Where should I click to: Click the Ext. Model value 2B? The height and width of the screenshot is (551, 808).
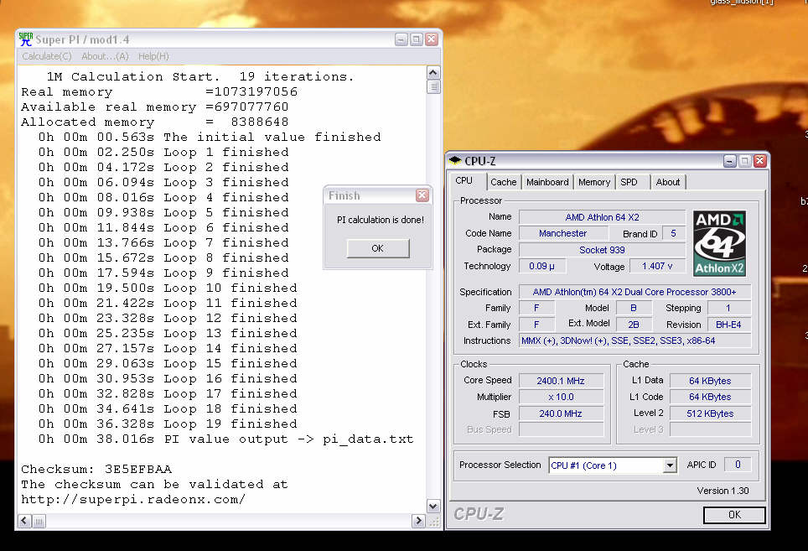point(634,325)
